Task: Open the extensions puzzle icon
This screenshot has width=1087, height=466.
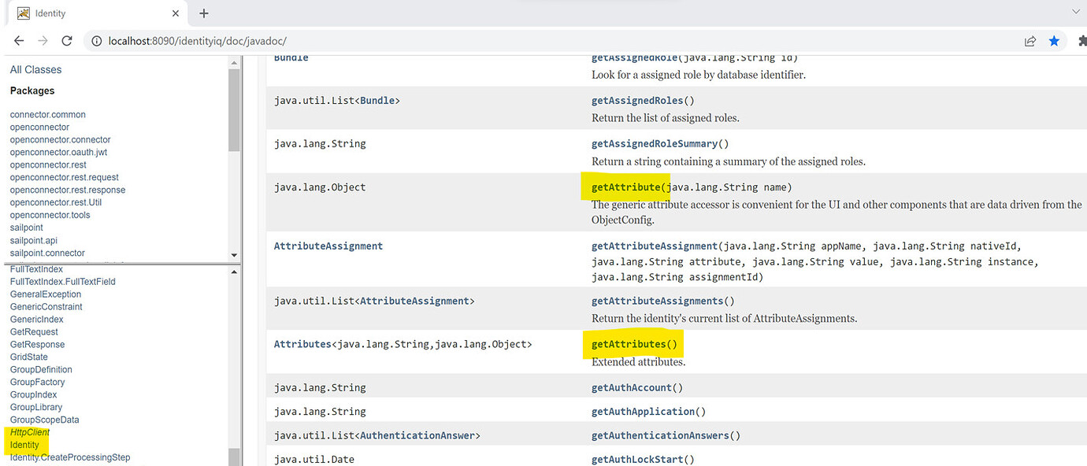Action: coord(1082,41)
